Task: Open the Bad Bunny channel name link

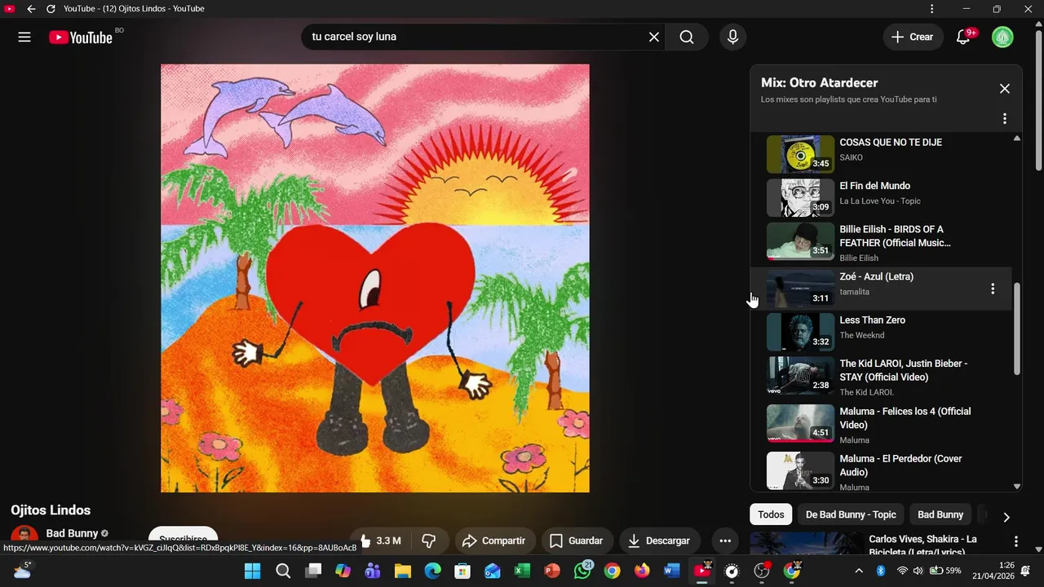Action: click(x=72, y=533)
